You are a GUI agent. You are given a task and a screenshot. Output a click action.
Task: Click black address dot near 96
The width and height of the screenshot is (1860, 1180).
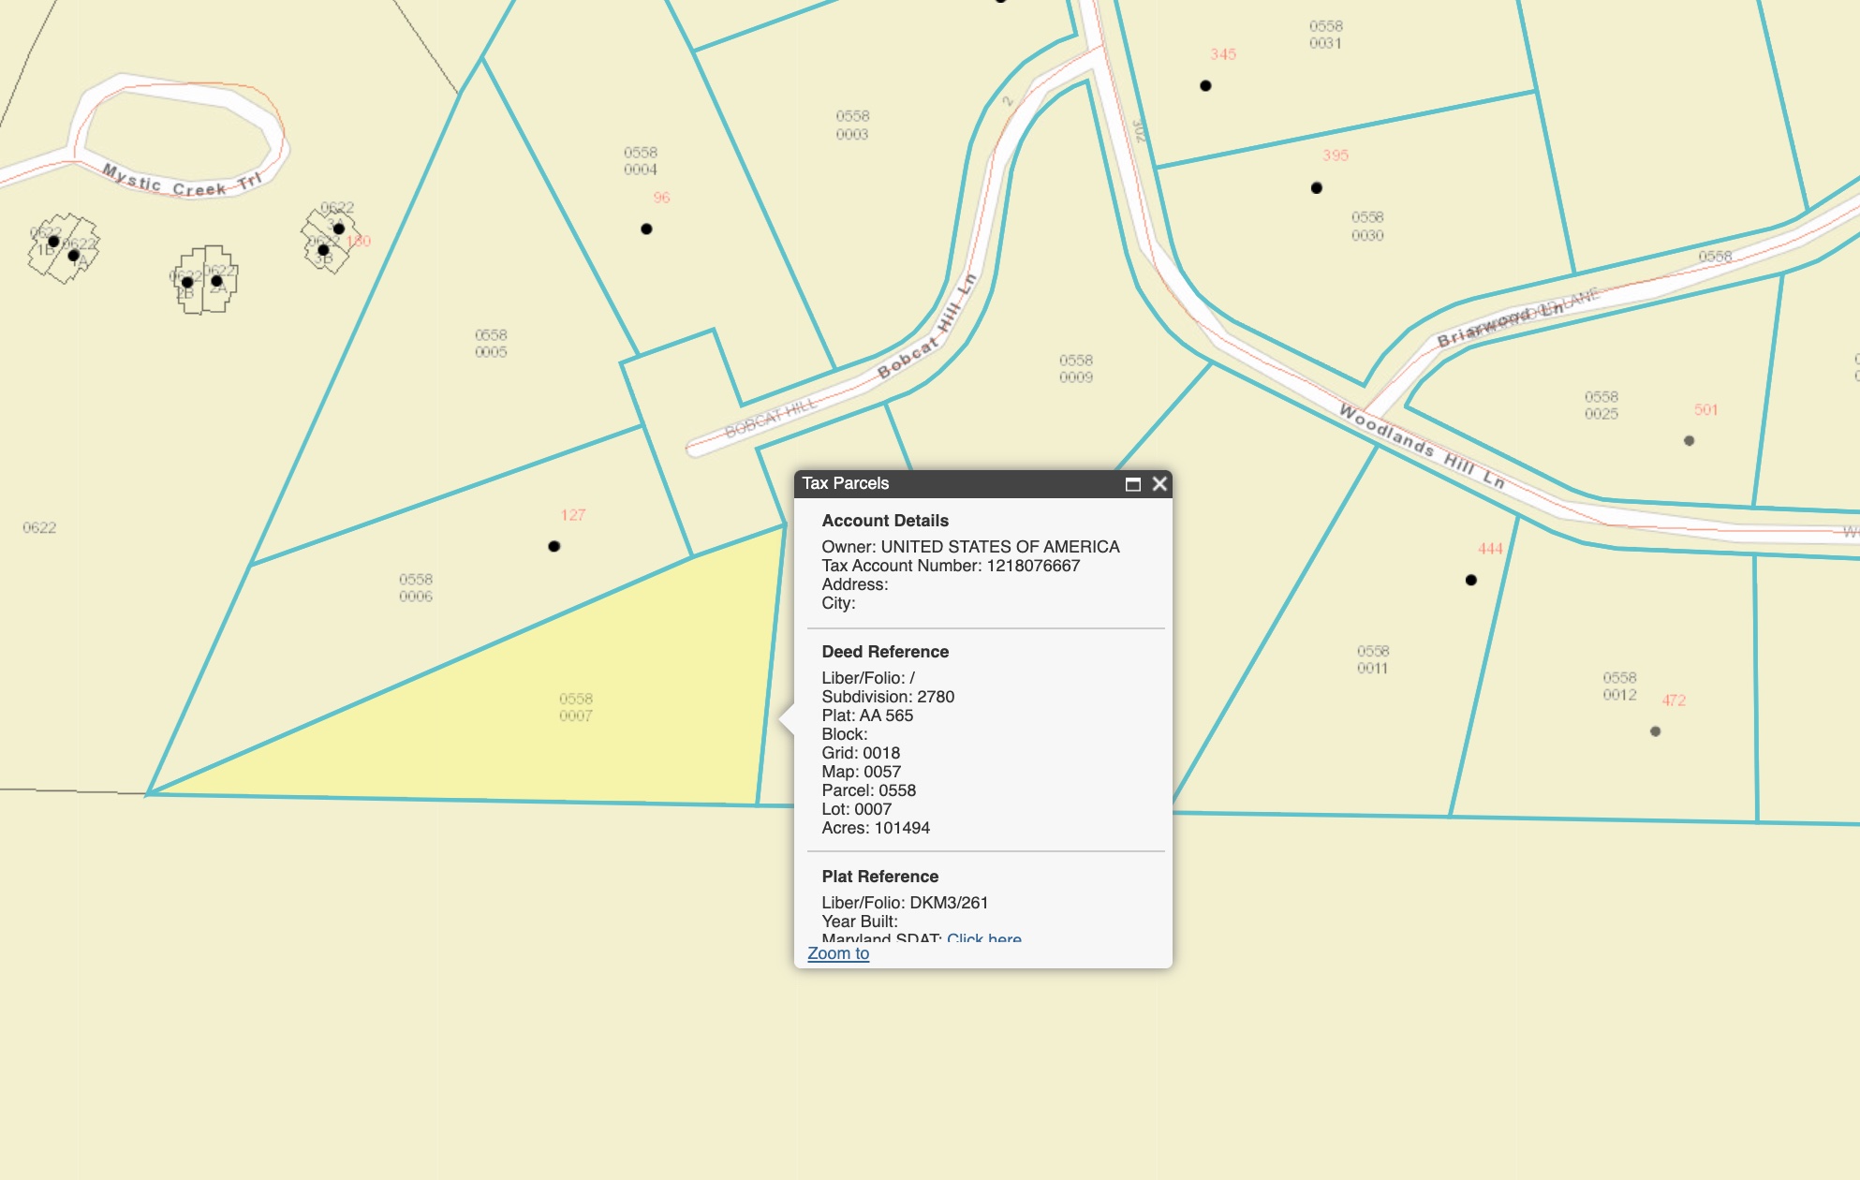pos(646,229)
